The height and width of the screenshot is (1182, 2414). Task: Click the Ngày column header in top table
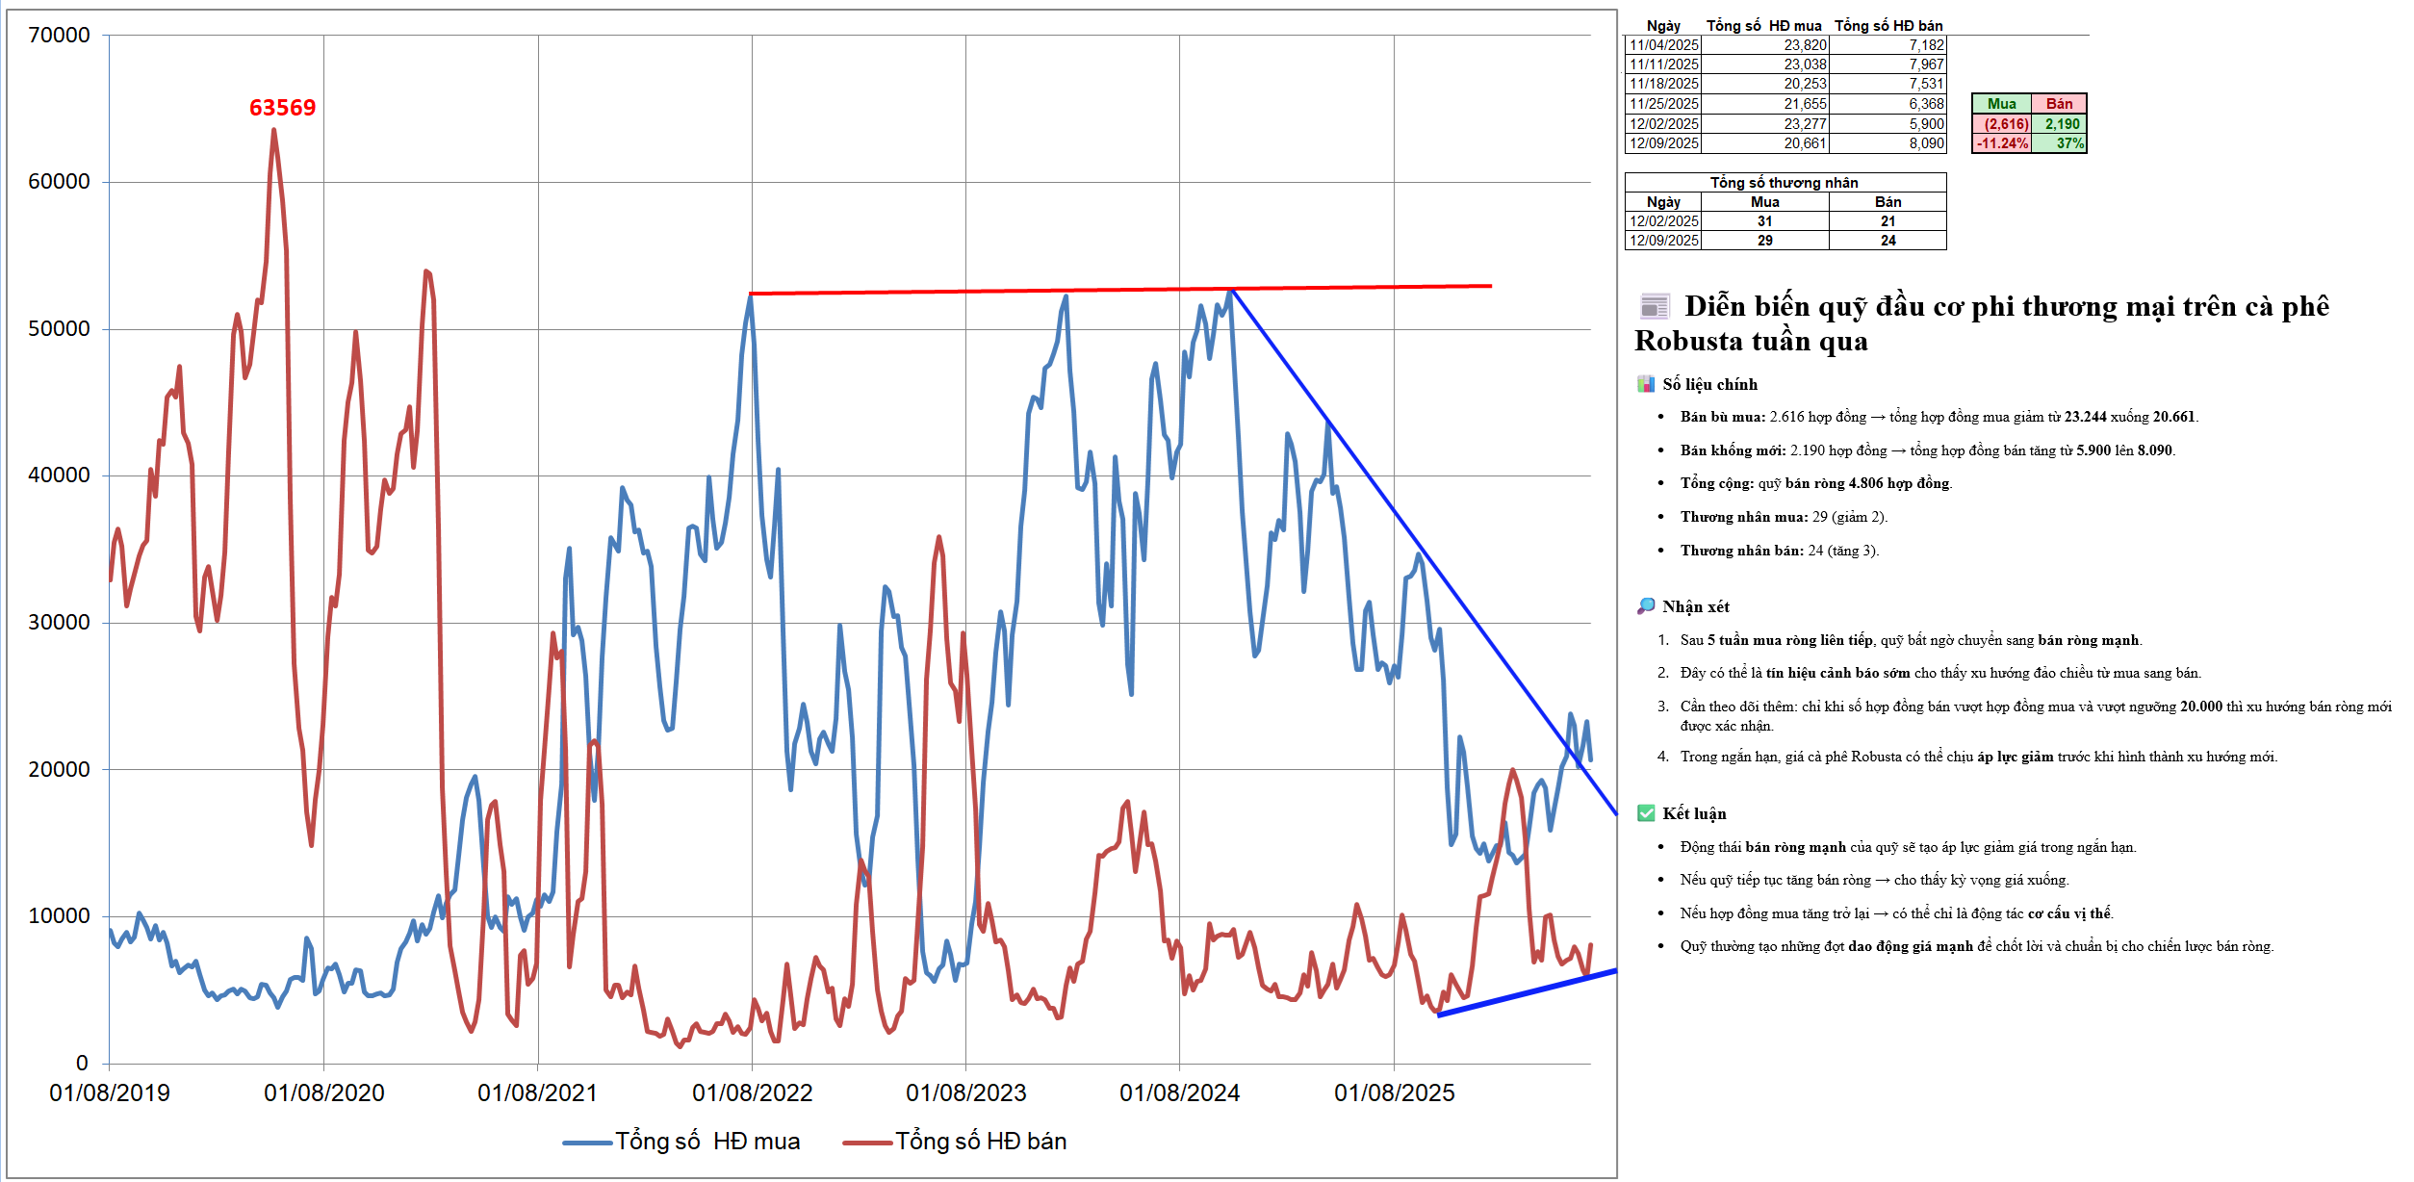click(x=1662, y=26)
